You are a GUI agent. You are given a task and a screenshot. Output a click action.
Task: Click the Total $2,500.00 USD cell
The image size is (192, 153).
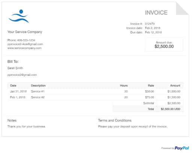coord(171,109)
